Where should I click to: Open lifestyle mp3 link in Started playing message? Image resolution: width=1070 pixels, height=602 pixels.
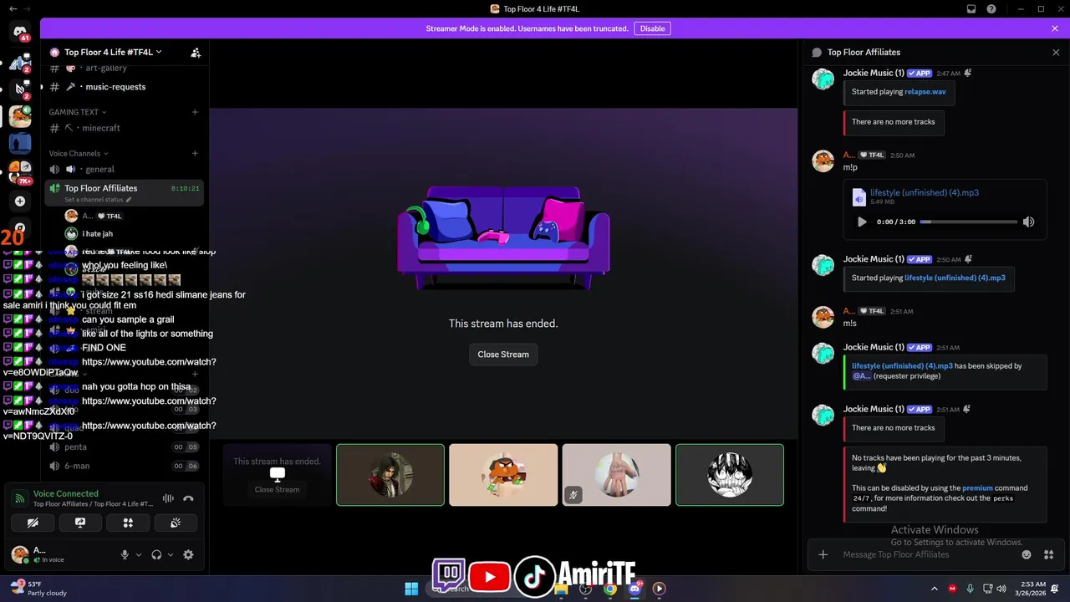(955, 278)
